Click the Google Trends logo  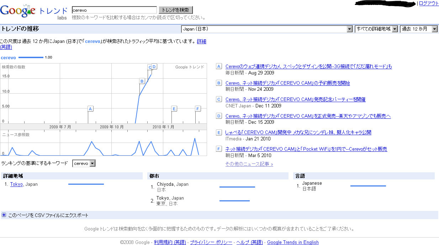(x=34, y=12)
